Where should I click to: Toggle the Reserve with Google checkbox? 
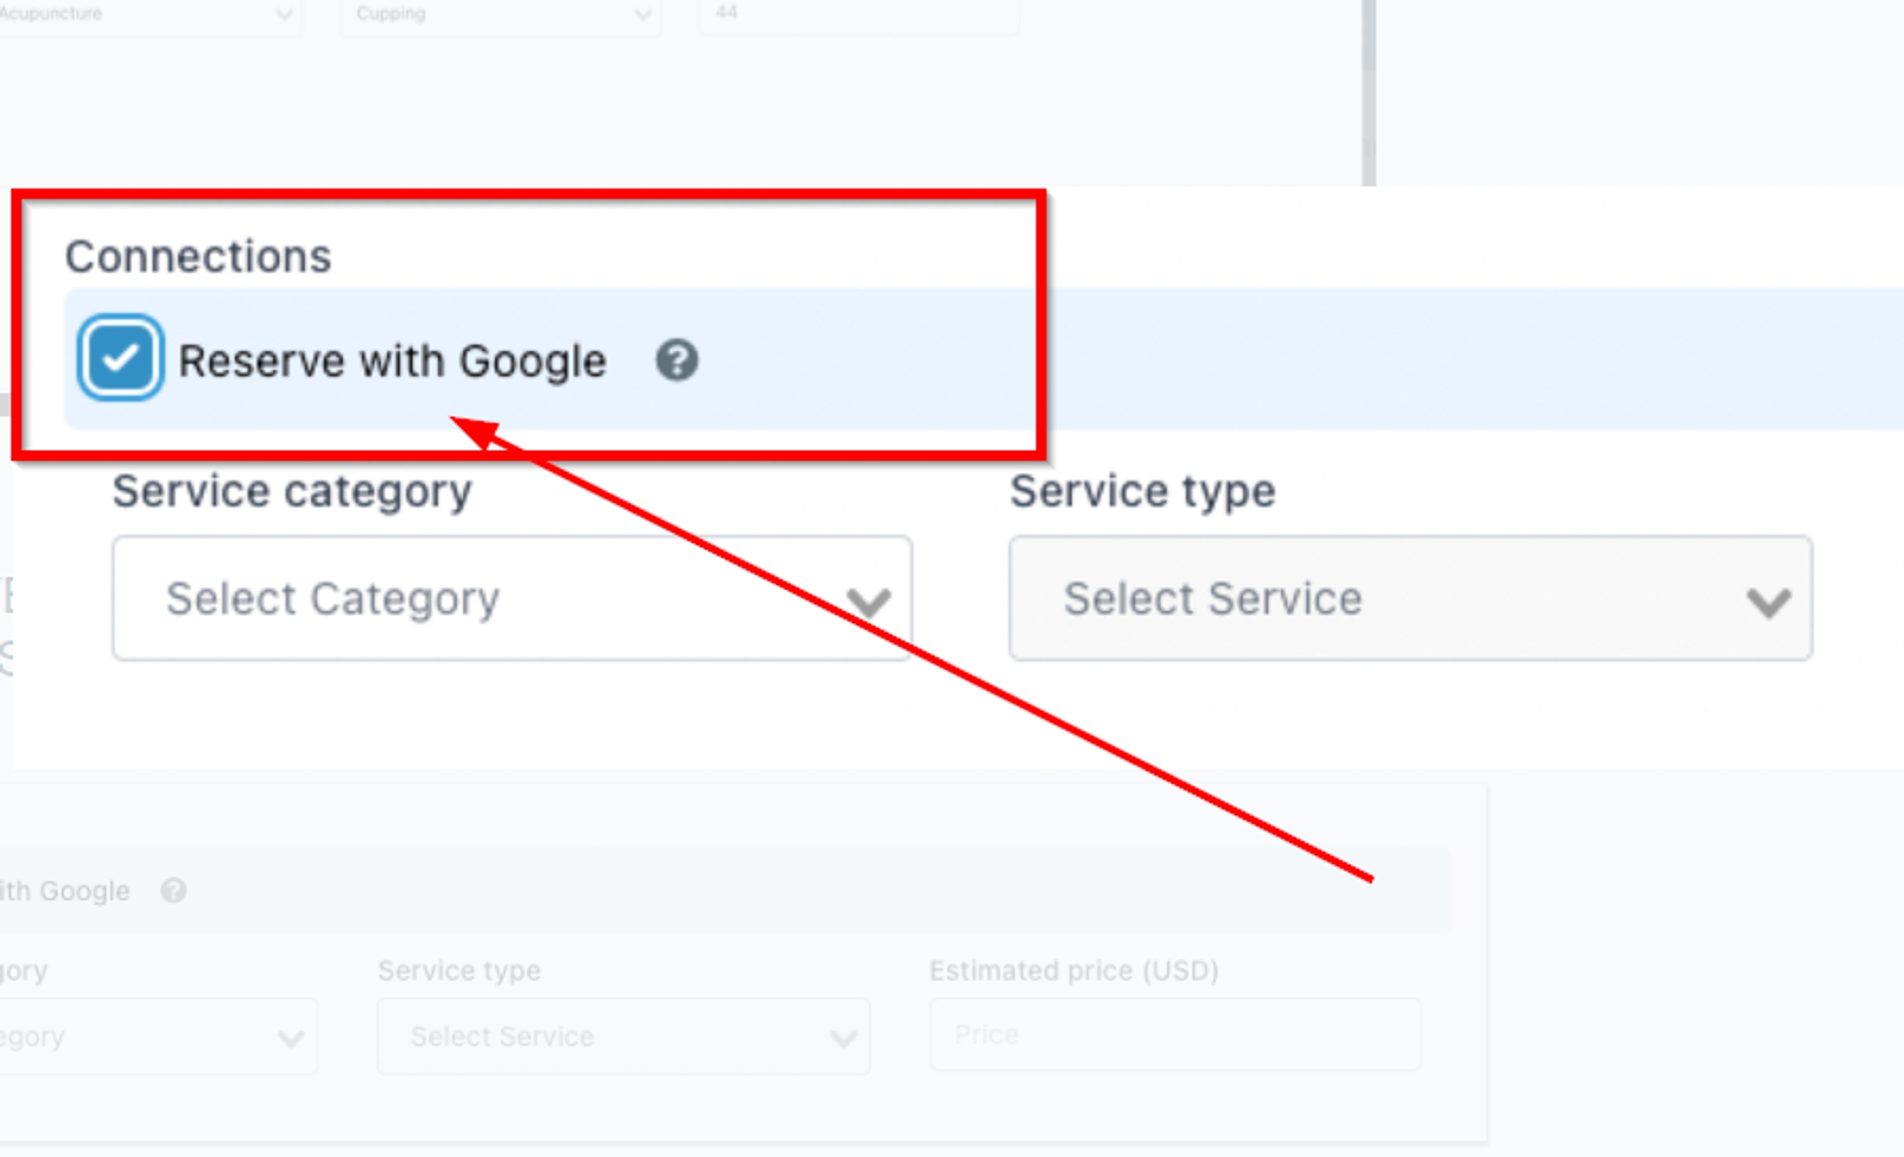(120, 359)
